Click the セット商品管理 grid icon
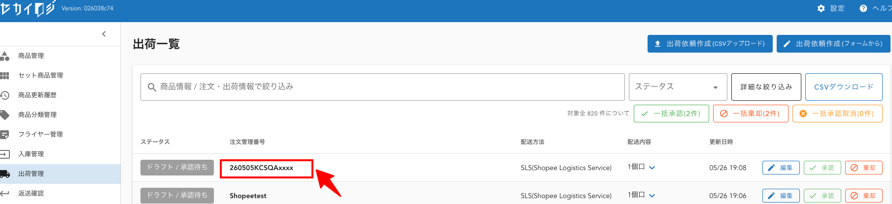Viewport: 892px width, 204px height. pyautogui.click(x=5, y=76)
